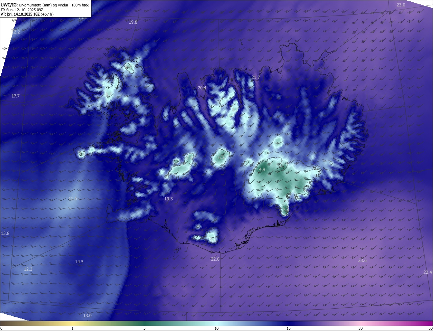Click the 11.5 value label on the map
Screen dimensions: 433x331
73,199
